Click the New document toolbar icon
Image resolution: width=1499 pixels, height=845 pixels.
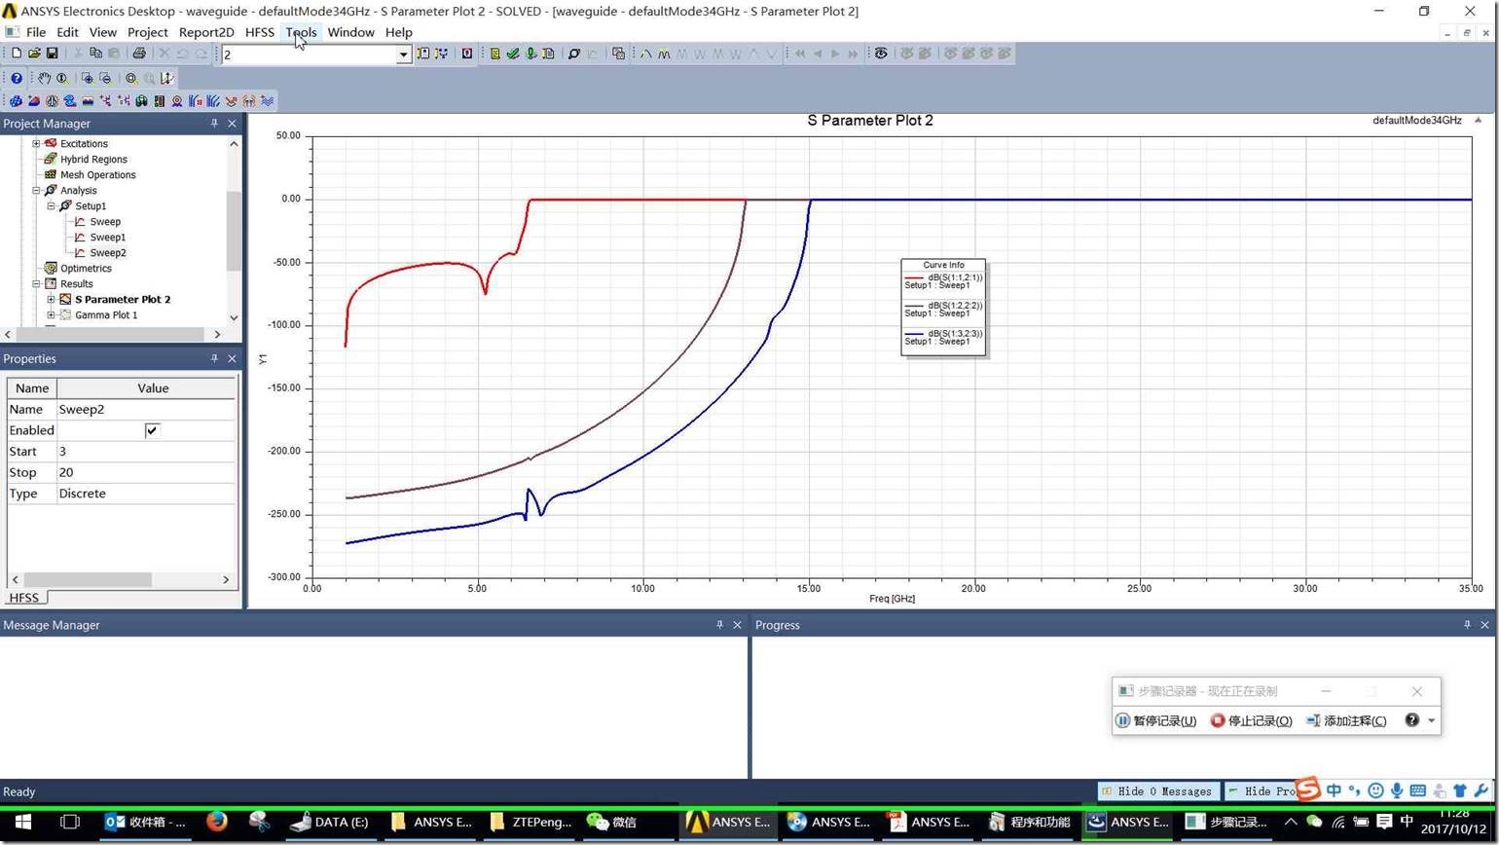[17, 54]
